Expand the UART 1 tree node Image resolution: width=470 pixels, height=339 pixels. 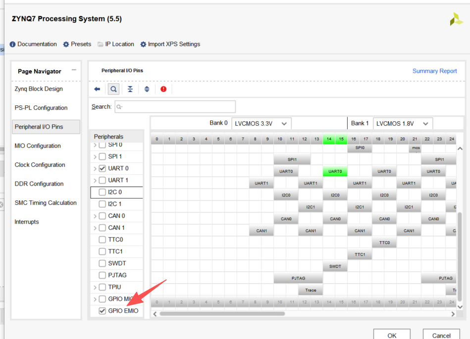[x=95, y=181]
